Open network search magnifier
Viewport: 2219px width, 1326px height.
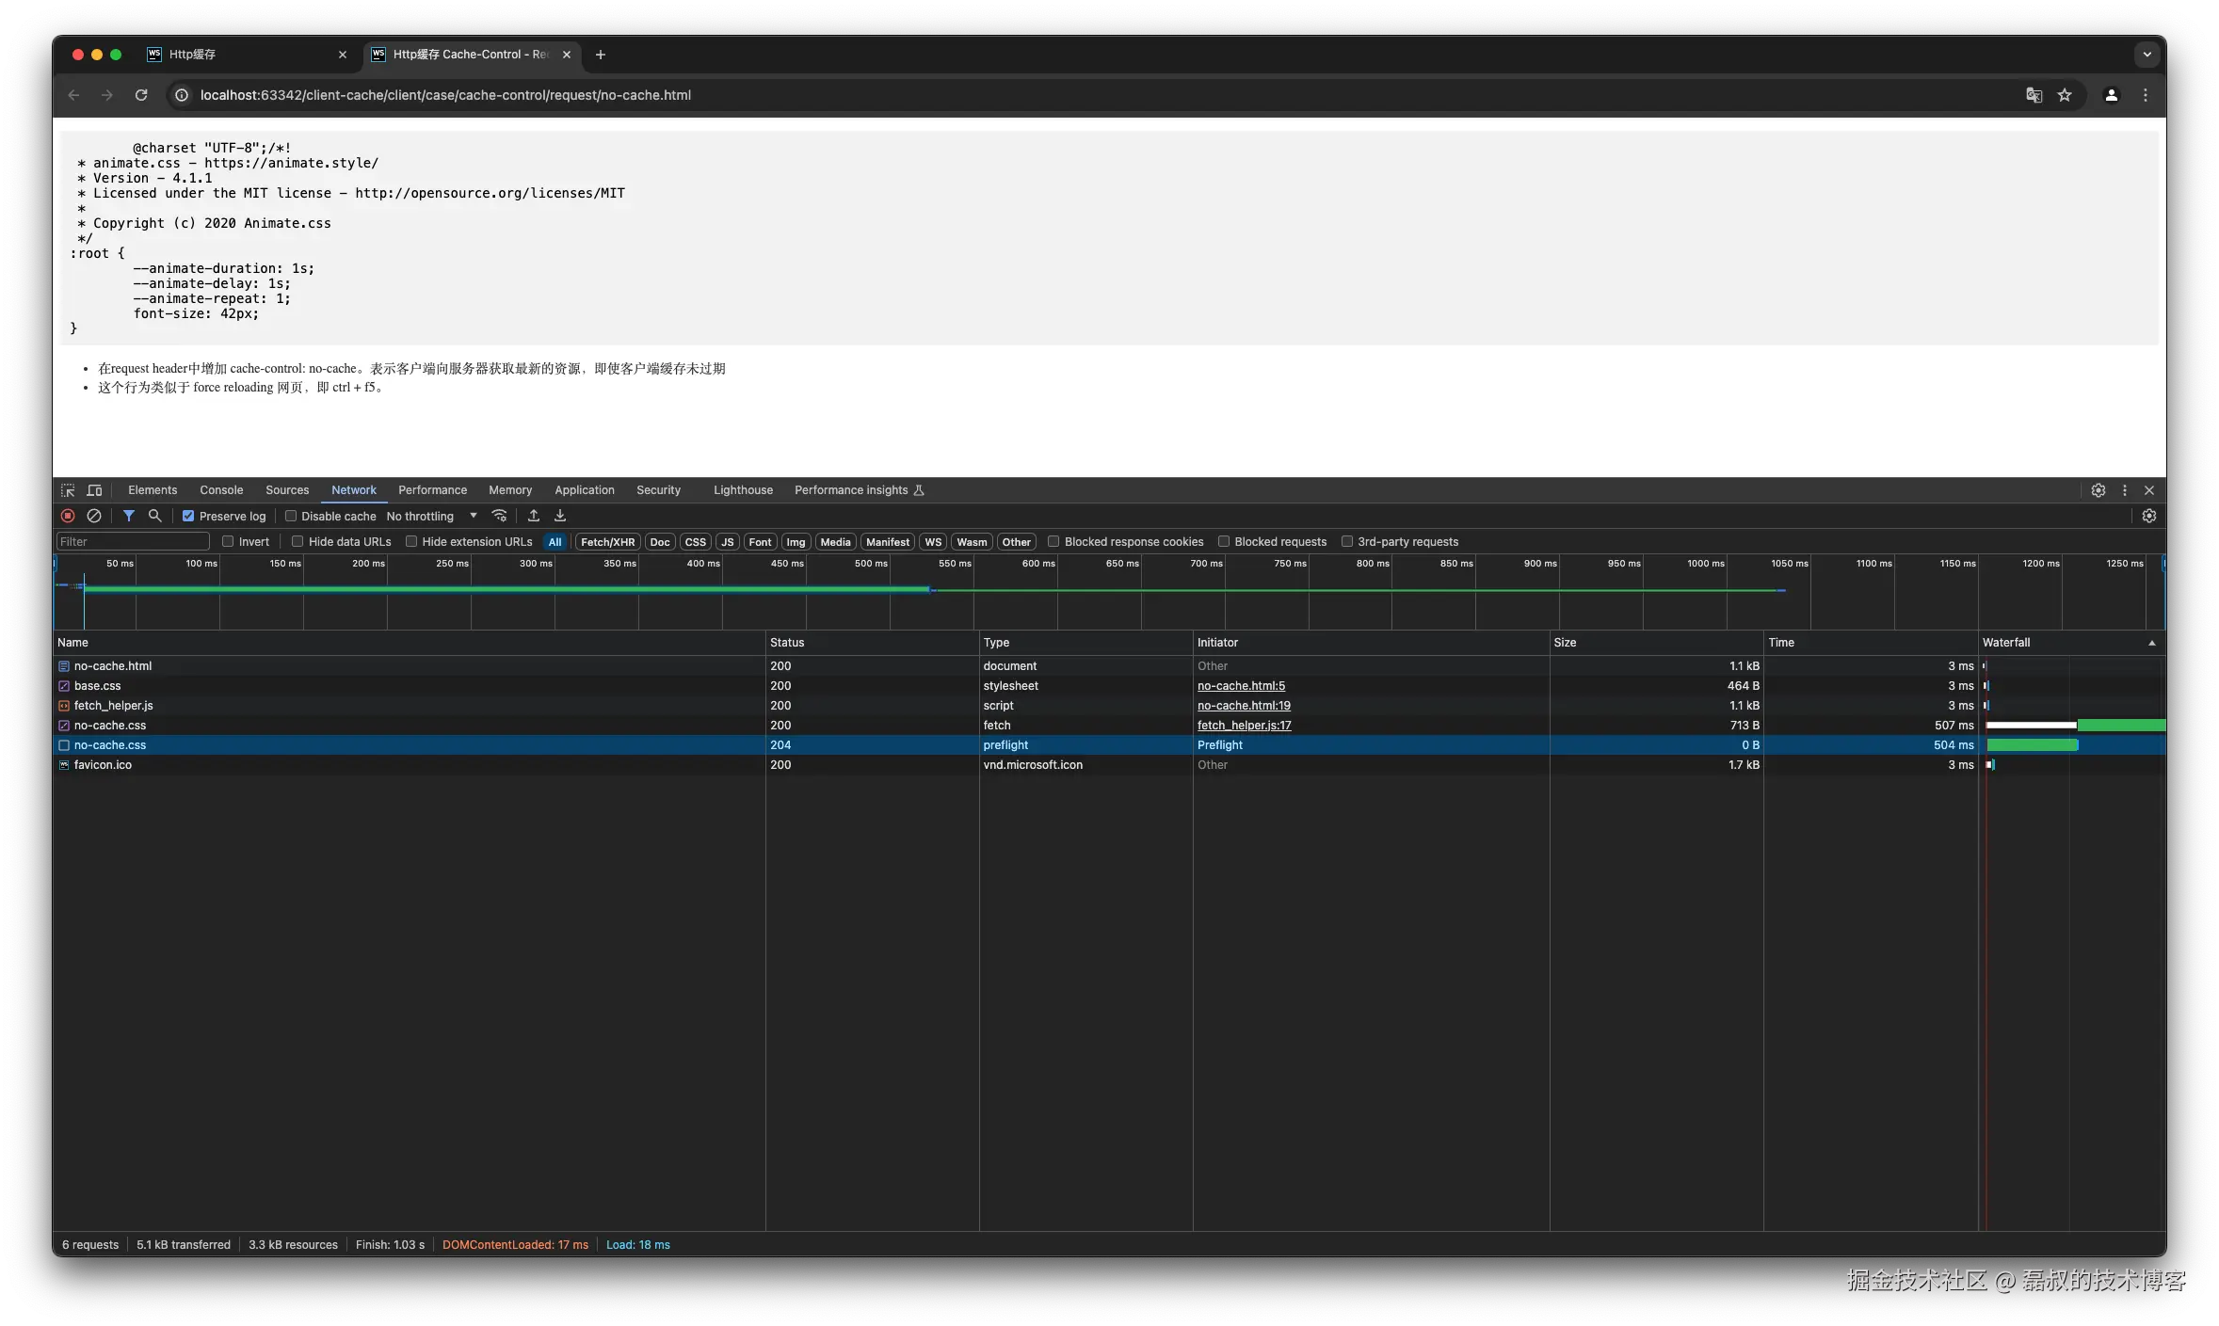155,516
